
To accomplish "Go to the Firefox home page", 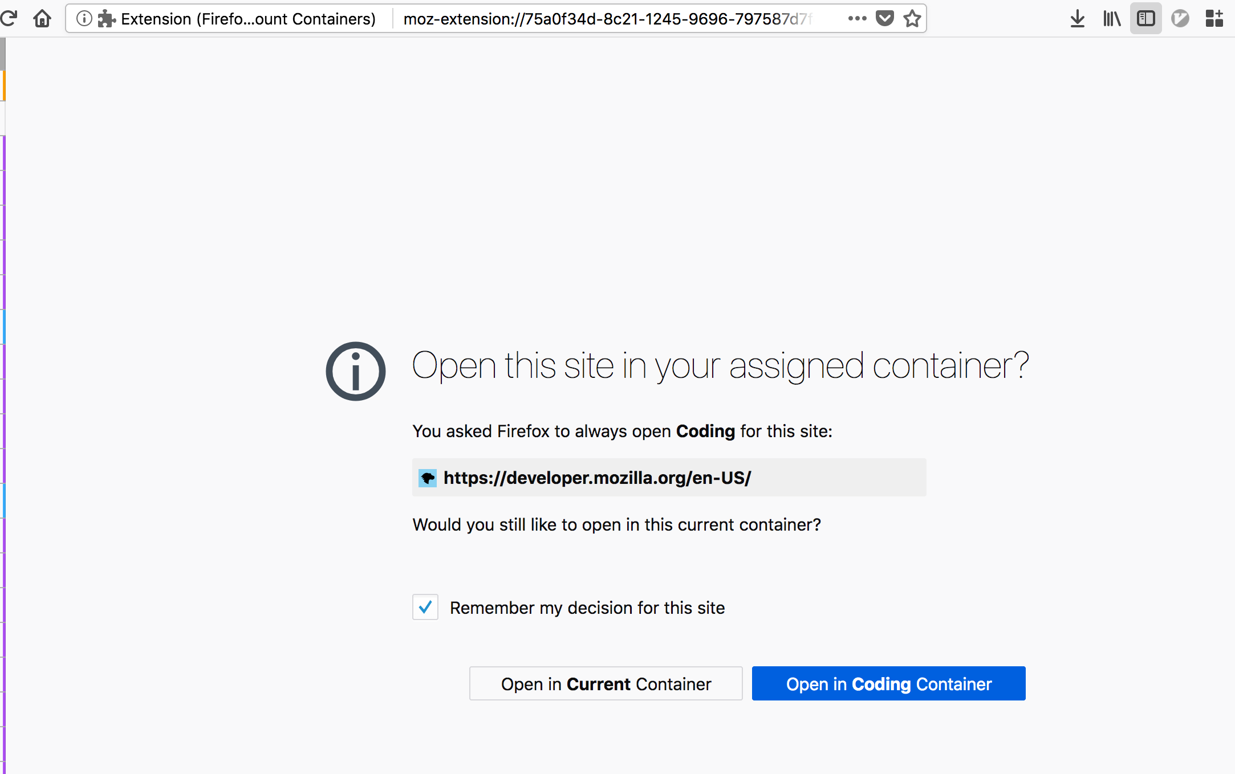I will click(42, 18).
